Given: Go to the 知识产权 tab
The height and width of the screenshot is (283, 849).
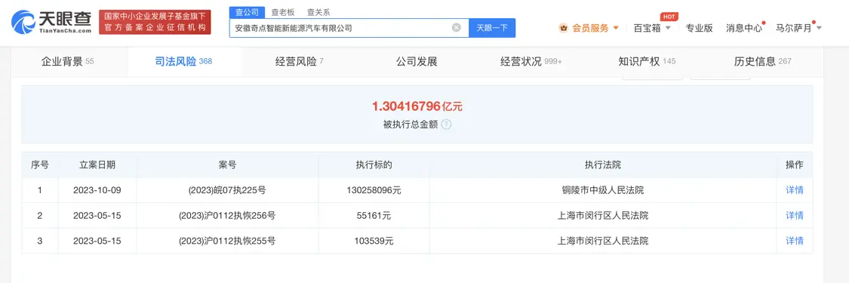Looking at the screenshot, I should pos(647,62).
